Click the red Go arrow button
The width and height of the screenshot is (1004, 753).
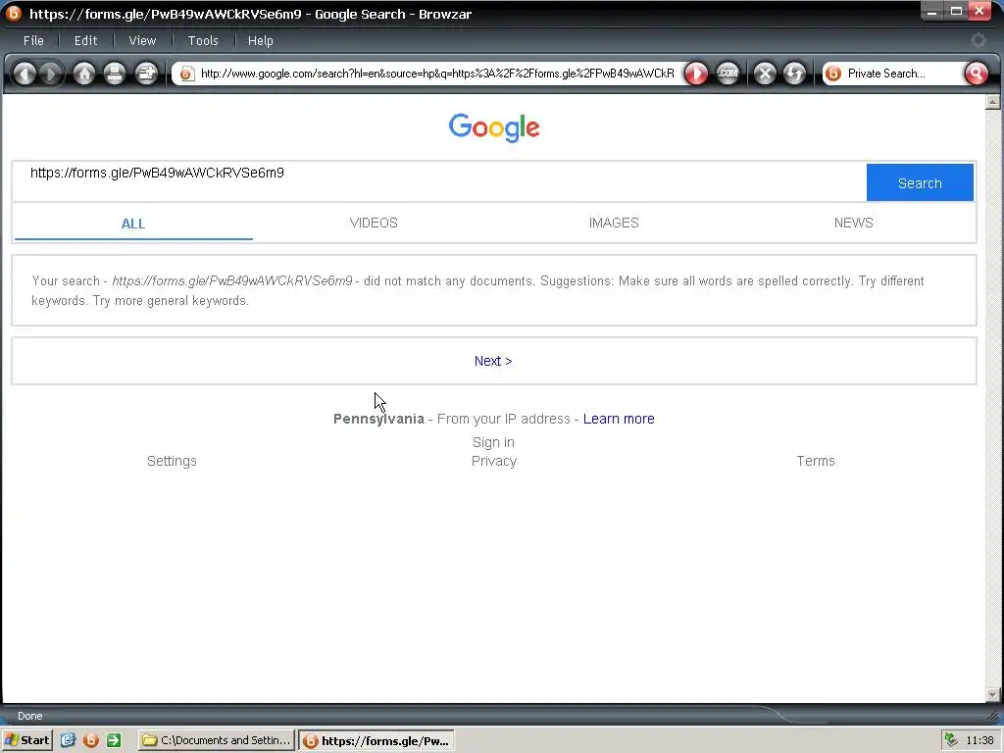696,74
